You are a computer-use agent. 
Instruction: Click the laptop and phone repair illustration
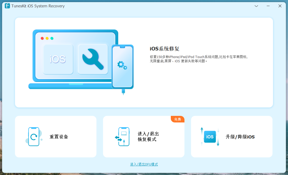(x=81, y=62)
